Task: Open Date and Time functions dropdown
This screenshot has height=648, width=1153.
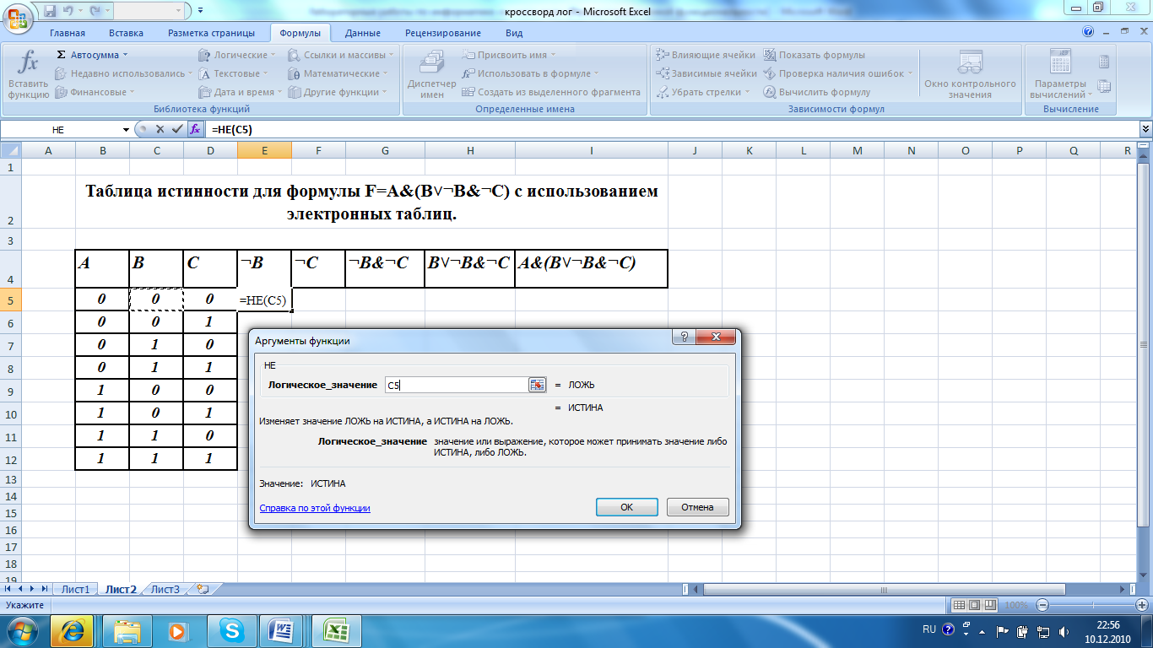Action: click(x=241, y=92)
